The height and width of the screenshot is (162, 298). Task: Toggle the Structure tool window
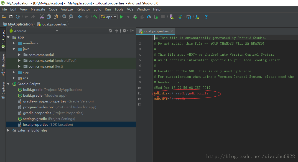point(3,65)
